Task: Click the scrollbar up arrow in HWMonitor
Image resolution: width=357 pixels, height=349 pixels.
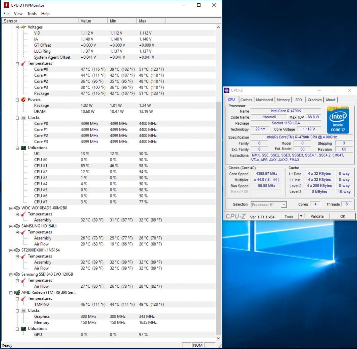Action: (218, 27)
